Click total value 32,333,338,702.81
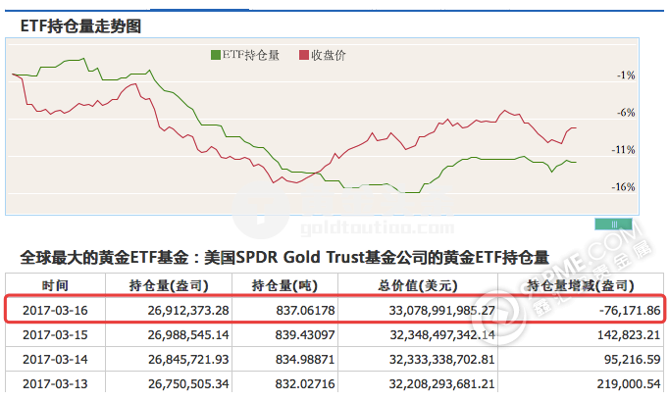The height and width of the screenshot is (400, 669). [442, 360]
